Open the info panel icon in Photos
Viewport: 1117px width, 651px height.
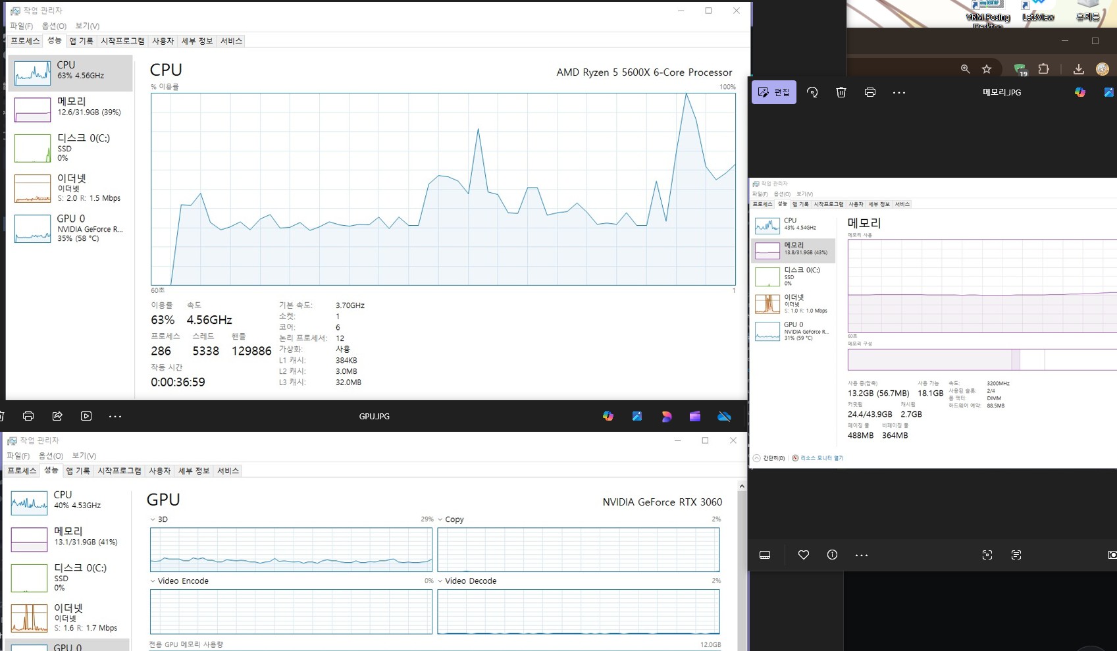point(832,555)
